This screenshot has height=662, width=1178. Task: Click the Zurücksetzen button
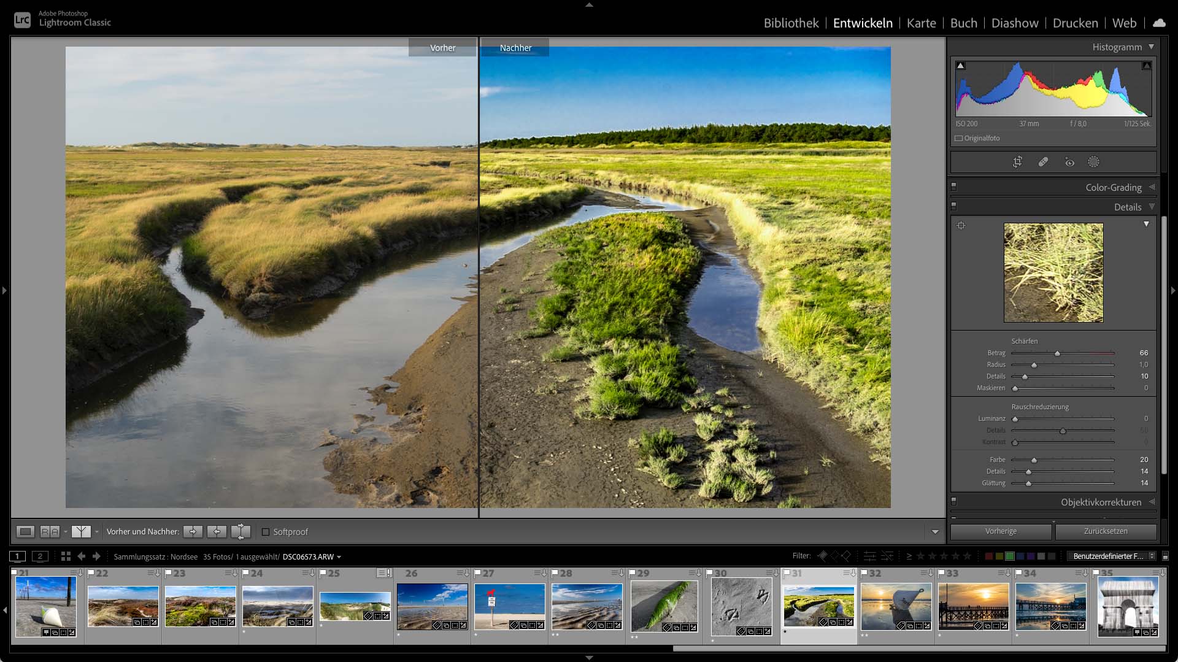[1105, 531]
